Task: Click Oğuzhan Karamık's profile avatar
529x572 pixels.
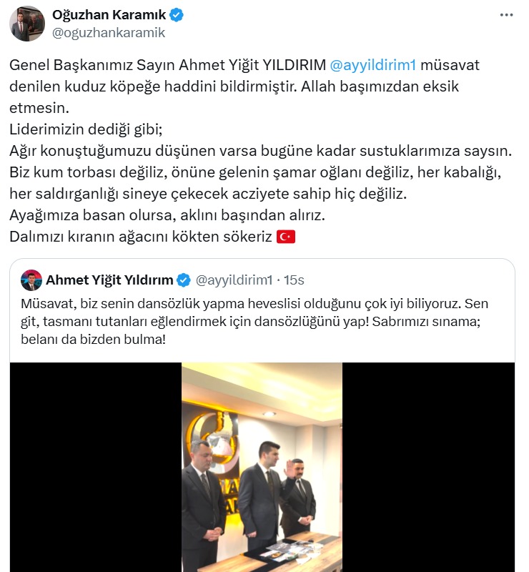Action: point(27,24)
